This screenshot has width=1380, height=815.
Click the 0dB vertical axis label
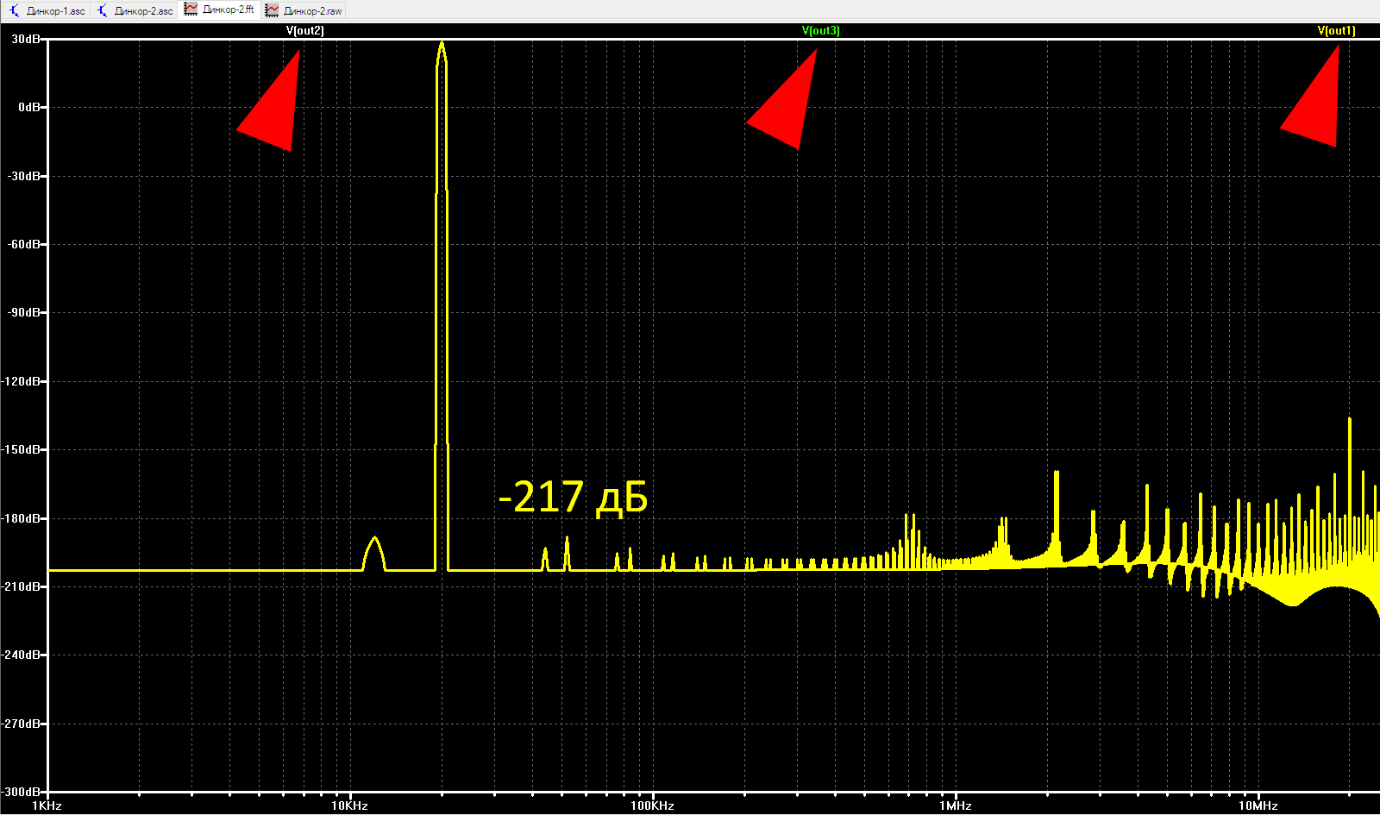29,108
